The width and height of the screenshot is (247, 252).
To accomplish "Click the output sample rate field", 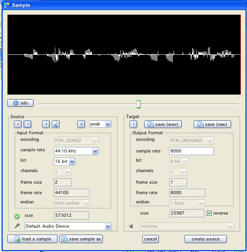I will (x=191, y=151).
